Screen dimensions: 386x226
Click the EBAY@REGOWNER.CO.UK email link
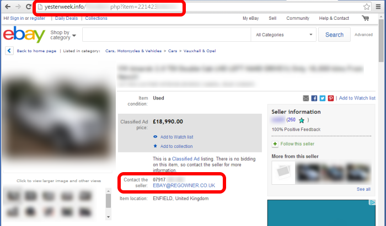coord(184,185)
